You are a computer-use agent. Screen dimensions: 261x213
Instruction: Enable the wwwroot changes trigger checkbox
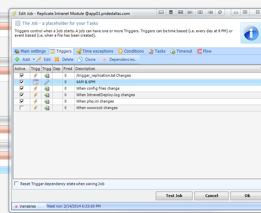coord(22,108)
